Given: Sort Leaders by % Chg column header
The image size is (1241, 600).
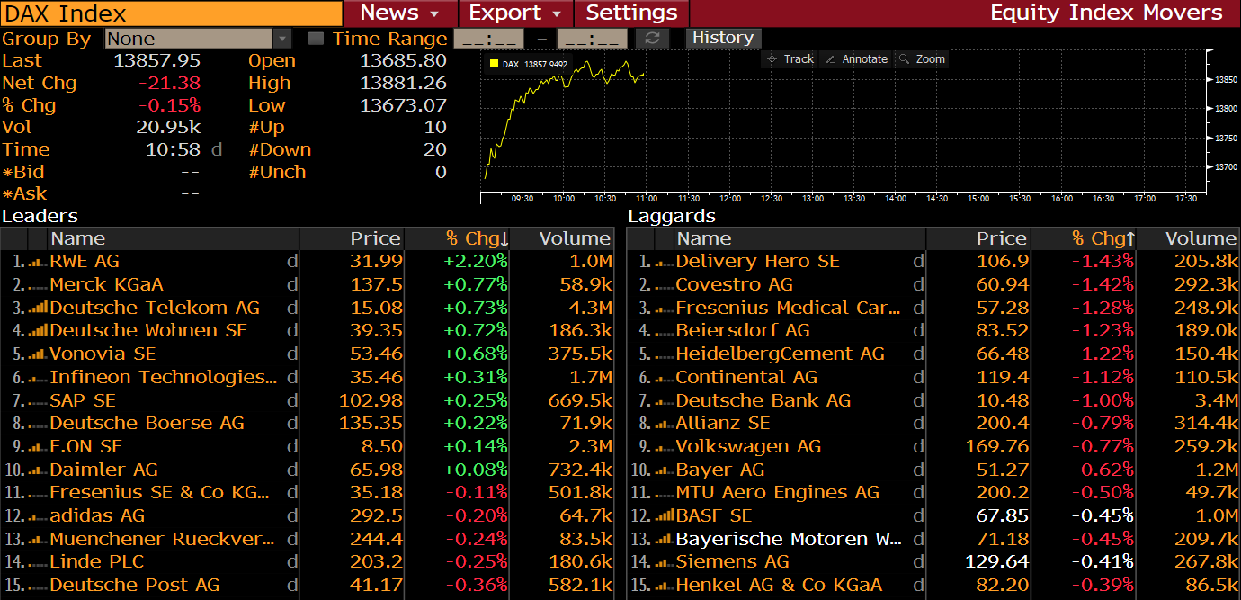Looking at the screenshot, I should 477,238.
